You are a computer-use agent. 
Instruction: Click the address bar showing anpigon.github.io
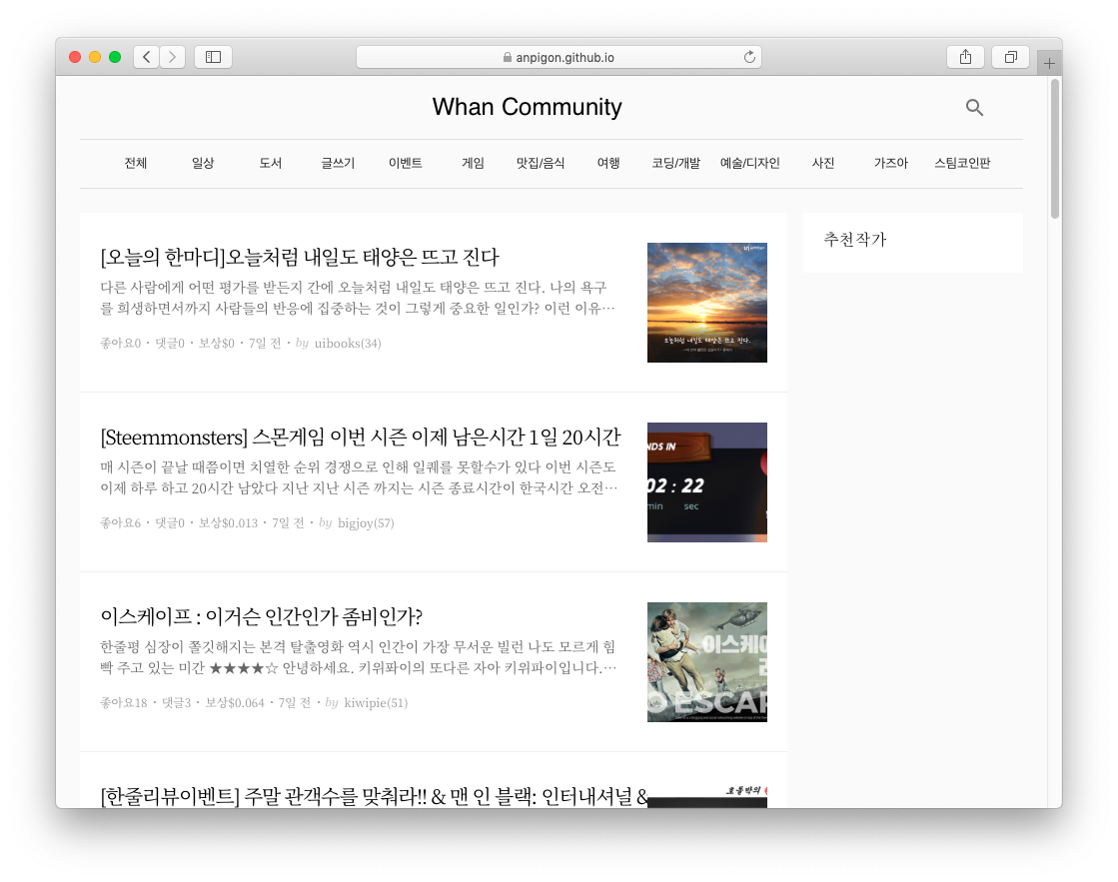(559, 57)
